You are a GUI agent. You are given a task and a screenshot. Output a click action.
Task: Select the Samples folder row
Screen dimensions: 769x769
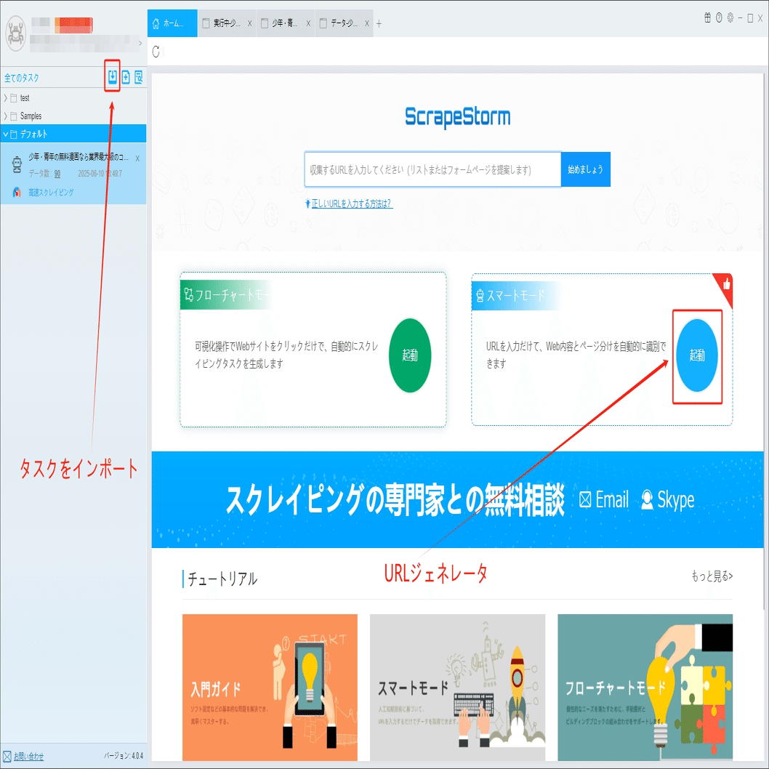[x=73, y=116]
